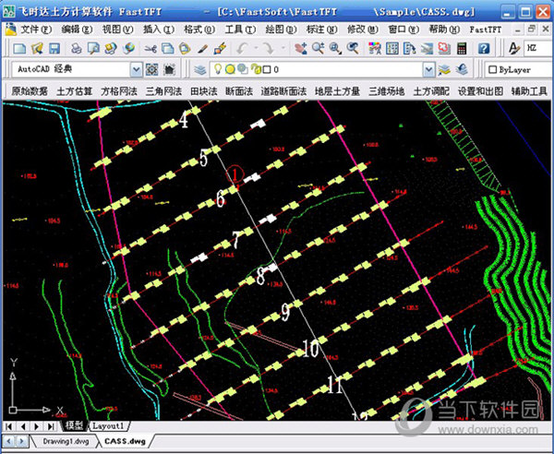Image resolution: width=554 pixels, height=454 pixels.
Task: Click Make Object's Layer Current icon
Action: (444, 70)
